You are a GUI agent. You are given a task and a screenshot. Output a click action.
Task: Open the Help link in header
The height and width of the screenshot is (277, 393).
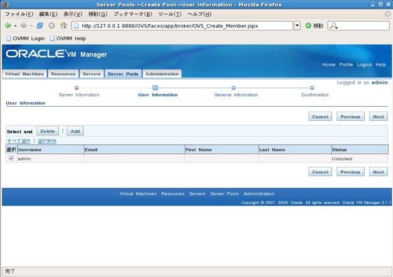(380, 65)
